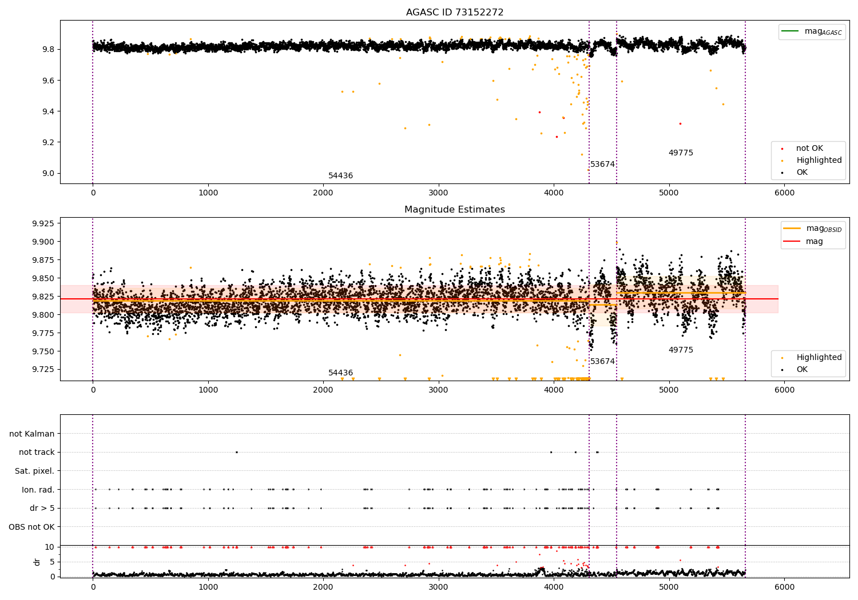This screenshot has height=600, width=858.
Task: Click the '9.875' y-tick in the middle panel
Action: tap(43, 260)
